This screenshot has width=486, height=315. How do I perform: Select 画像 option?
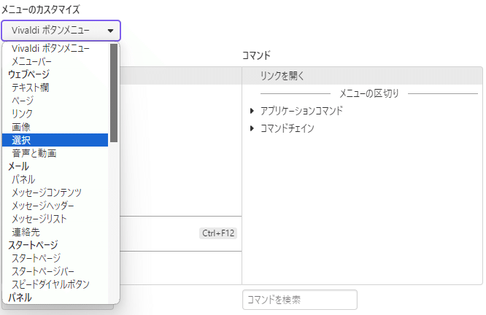(55, 127)
